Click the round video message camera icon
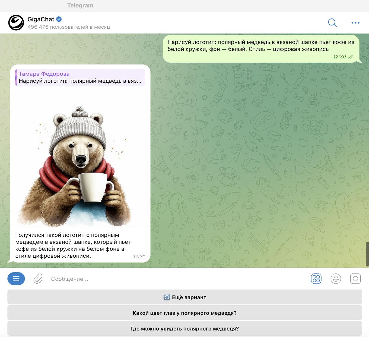The width and height of the screenshot is (369, 337). click(x=355, y=279)
